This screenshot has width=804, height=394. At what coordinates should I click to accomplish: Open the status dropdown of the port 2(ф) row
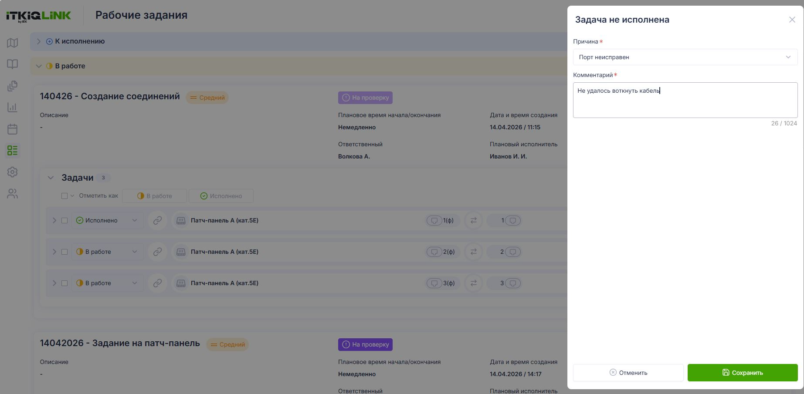click(x=108, y=252)
